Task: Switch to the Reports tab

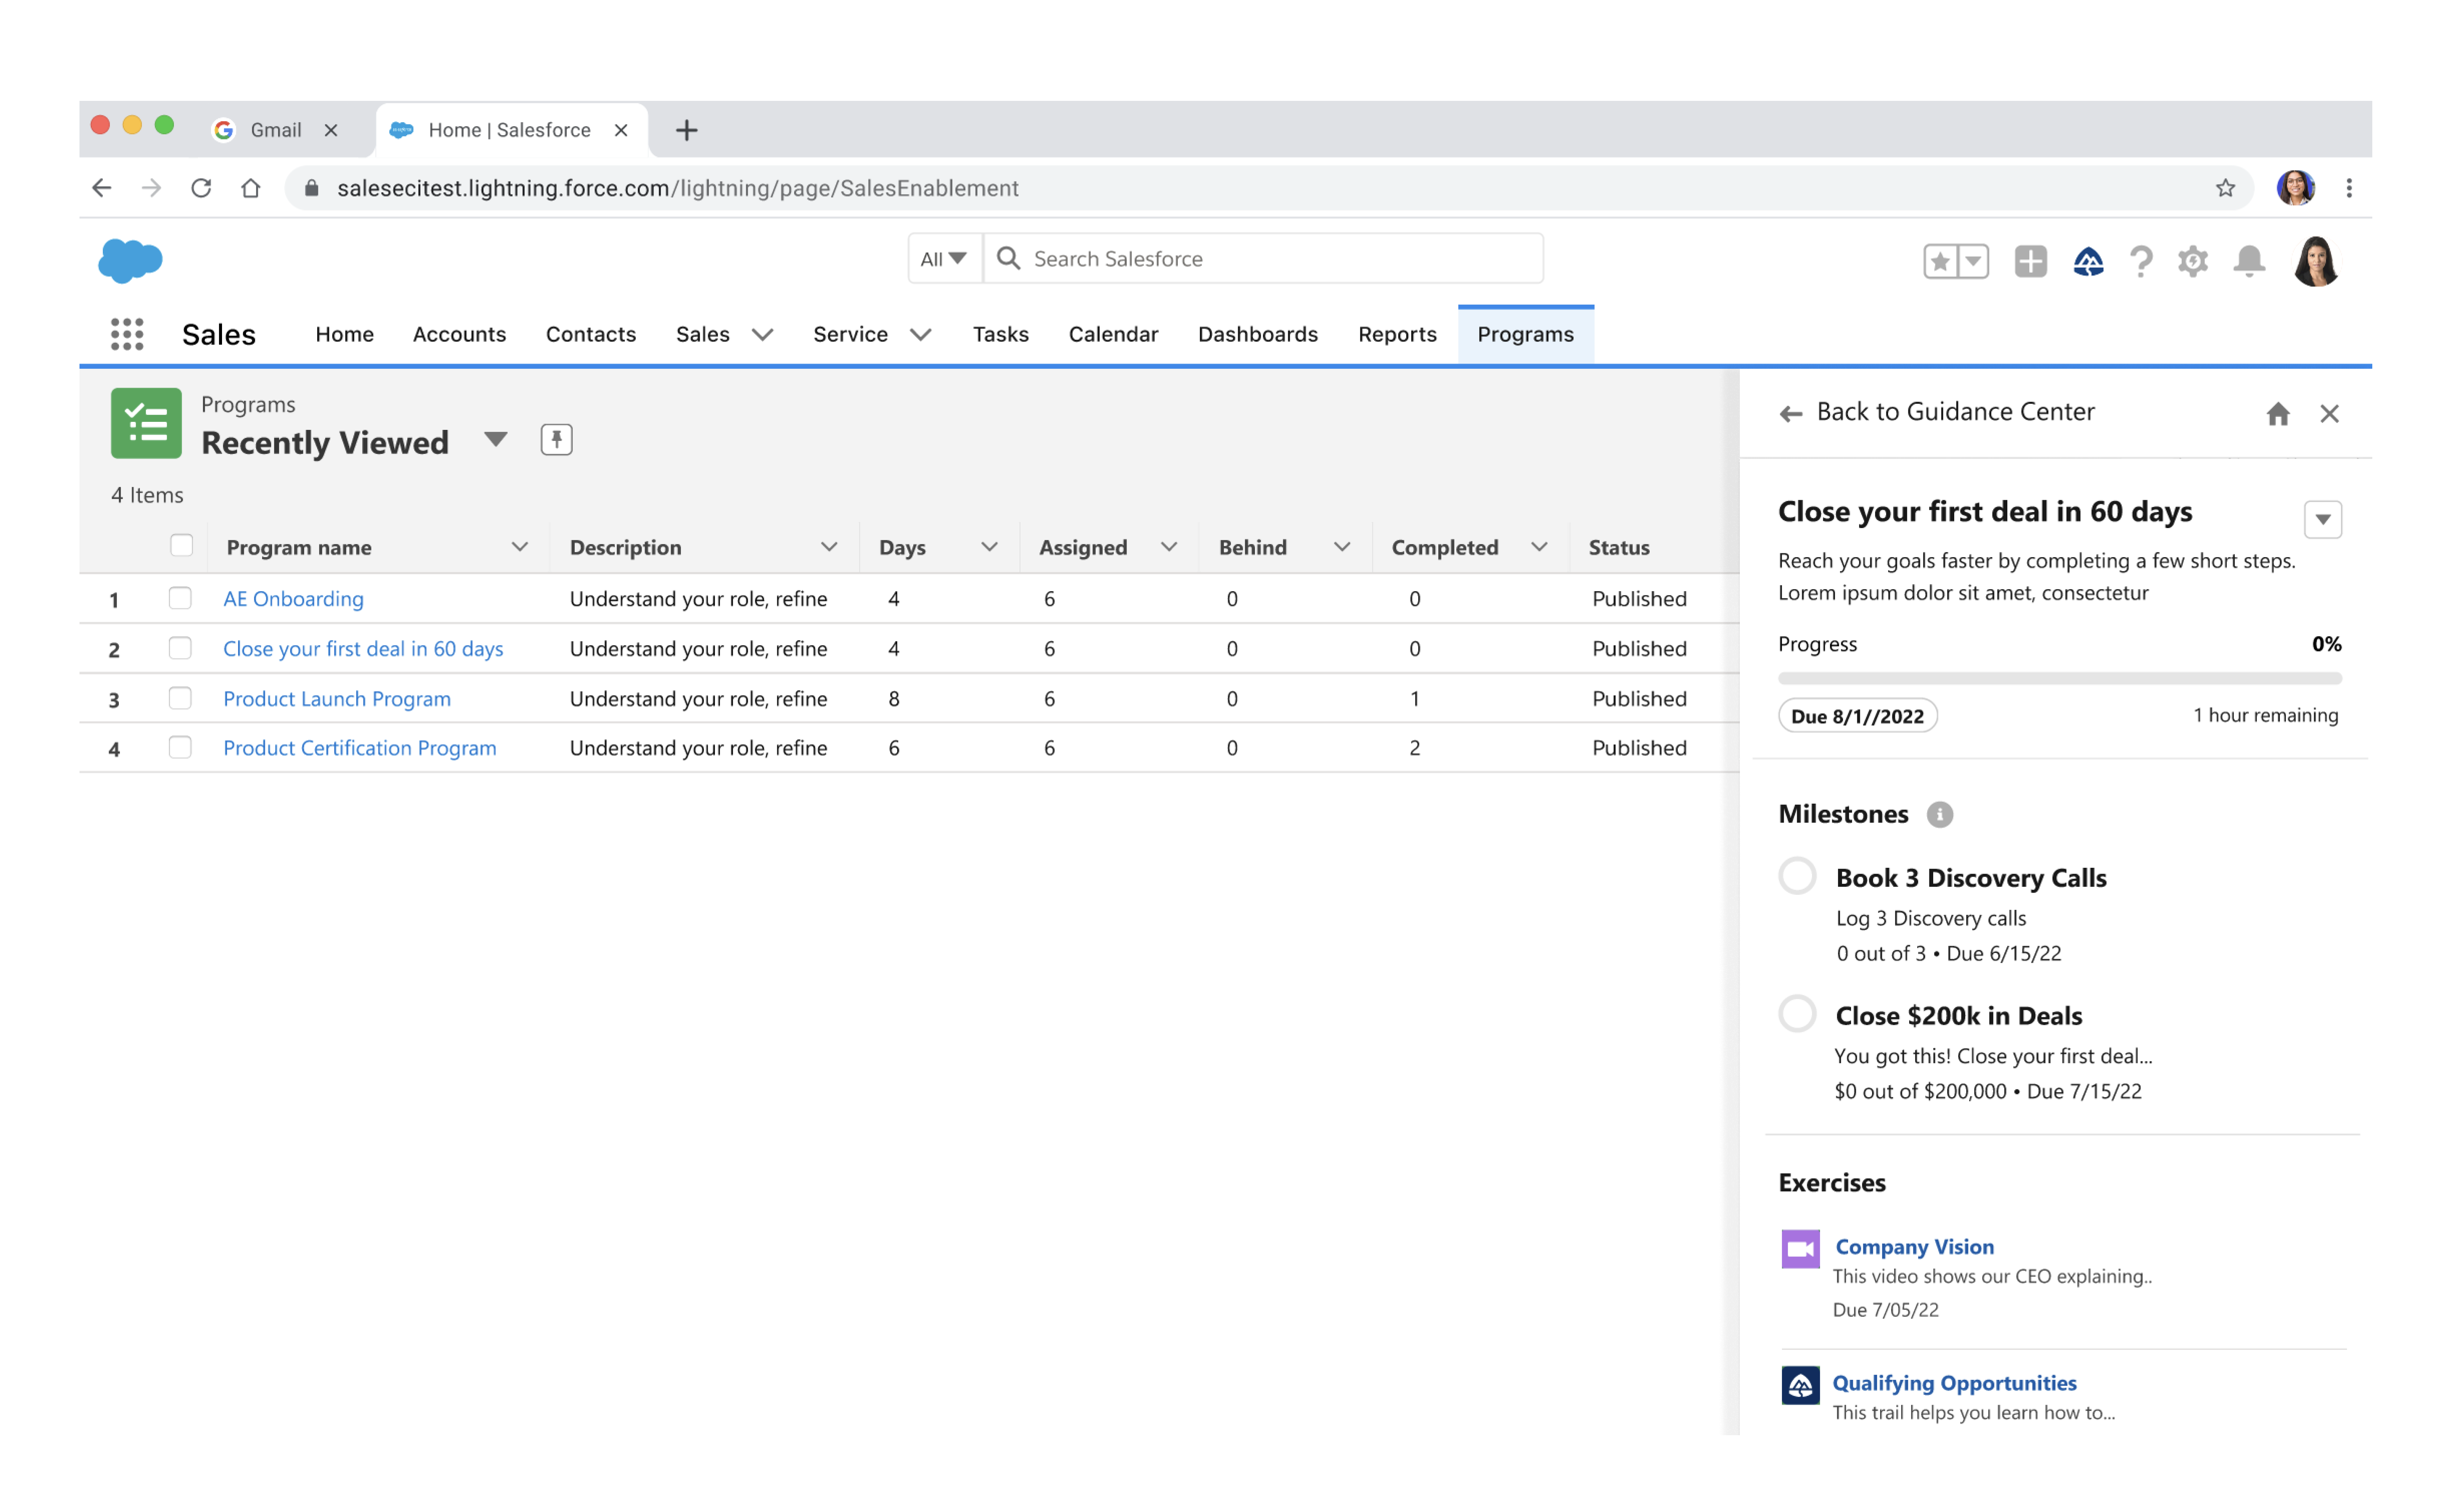Action: 1397,334
